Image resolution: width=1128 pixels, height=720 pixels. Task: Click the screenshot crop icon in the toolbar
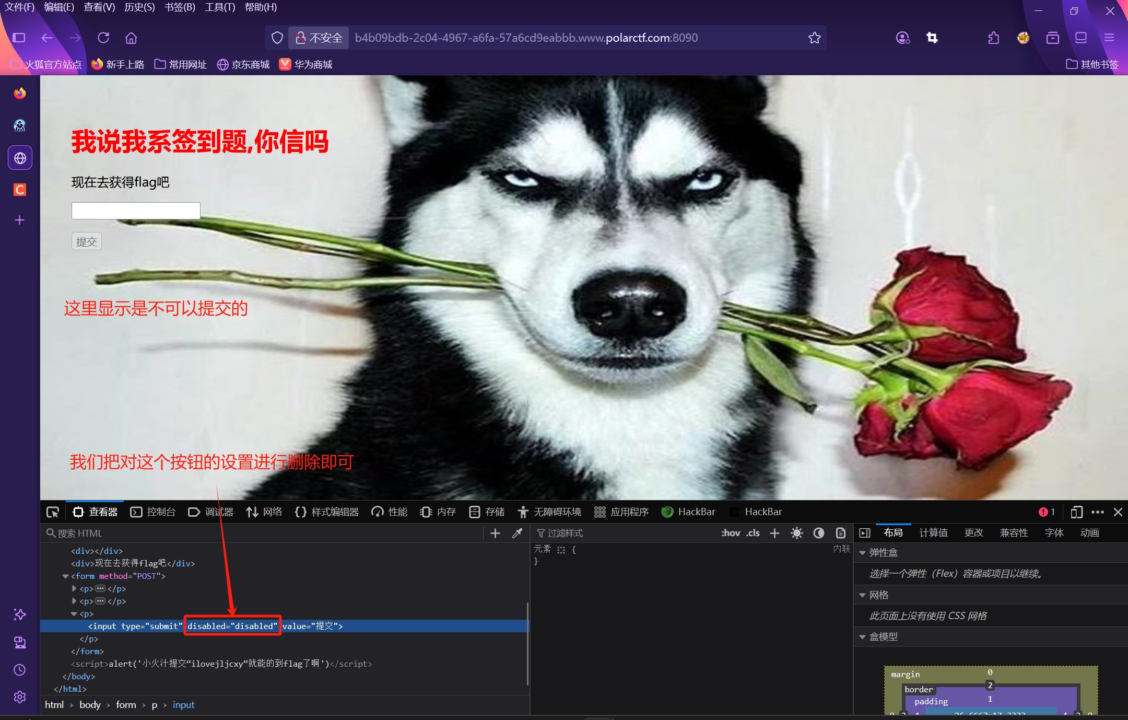pos(932,38)
